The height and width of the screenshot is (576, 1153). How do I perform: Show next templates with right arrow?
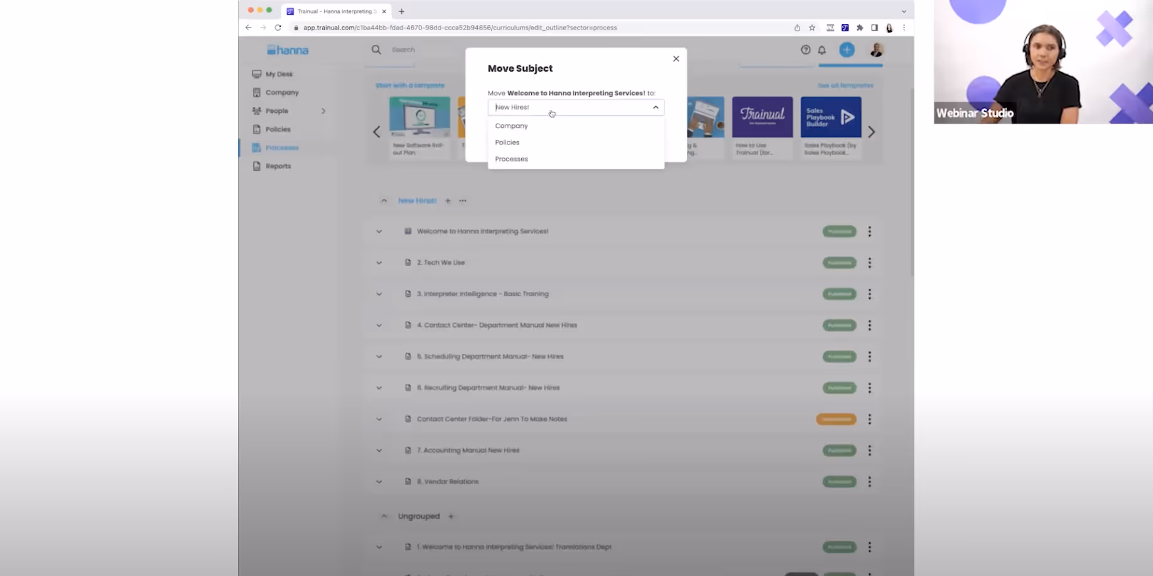872,132
